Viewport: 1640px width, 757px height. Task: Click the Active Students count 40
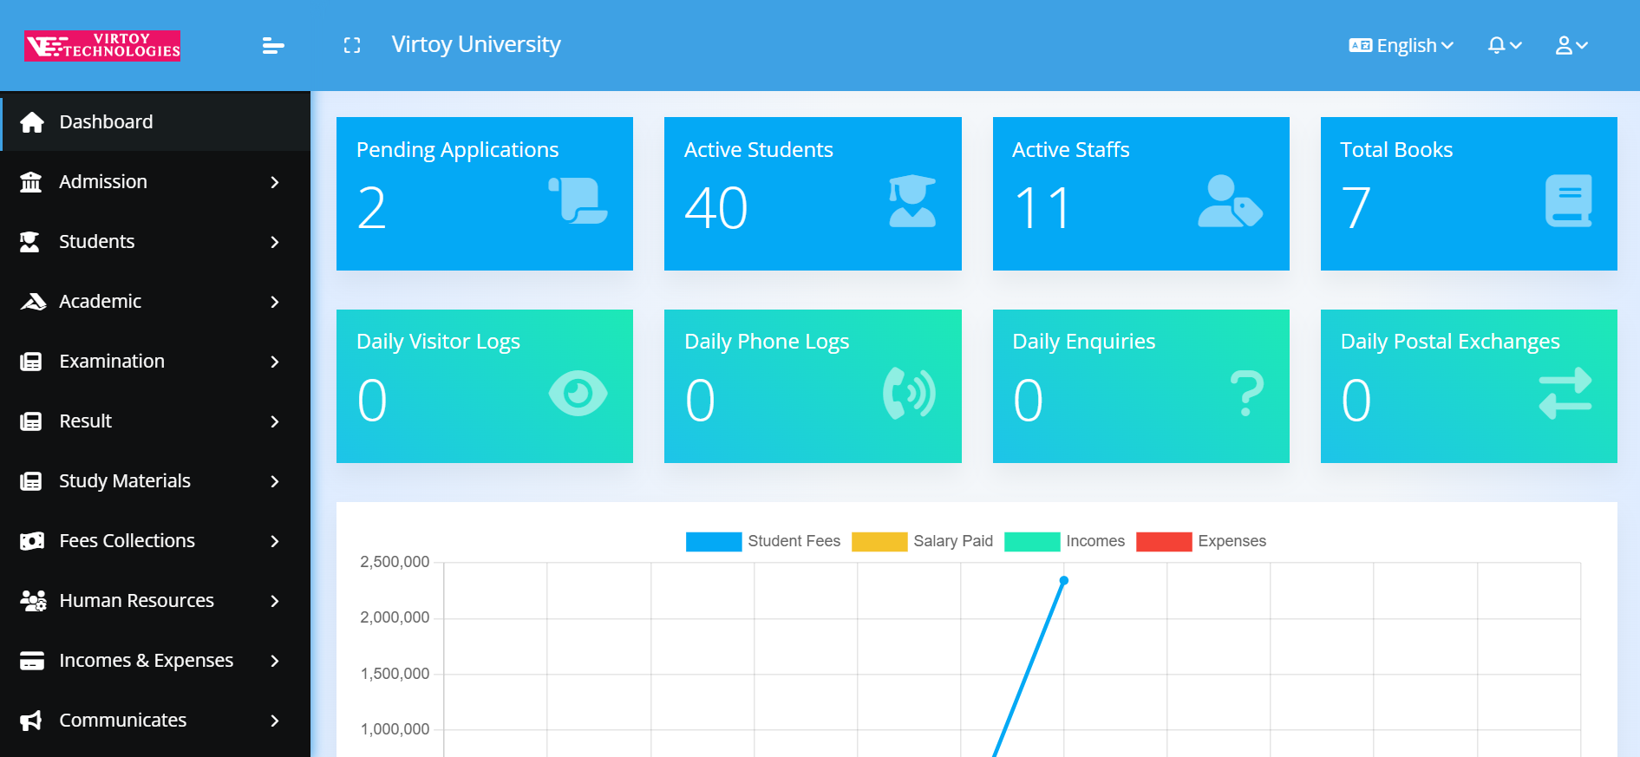pos(716,209)
